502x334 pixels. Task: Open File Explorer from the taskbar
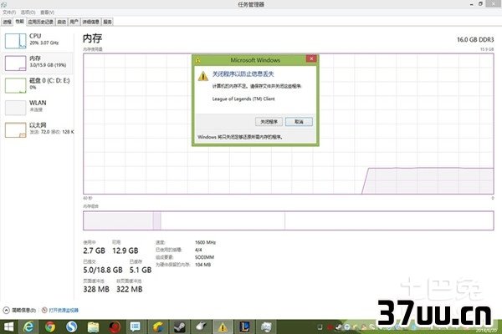coord(93,327)
